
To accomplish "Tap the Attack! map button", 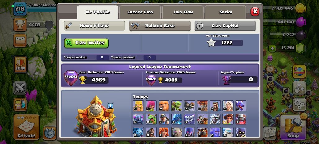I will [x=26, y=127].
